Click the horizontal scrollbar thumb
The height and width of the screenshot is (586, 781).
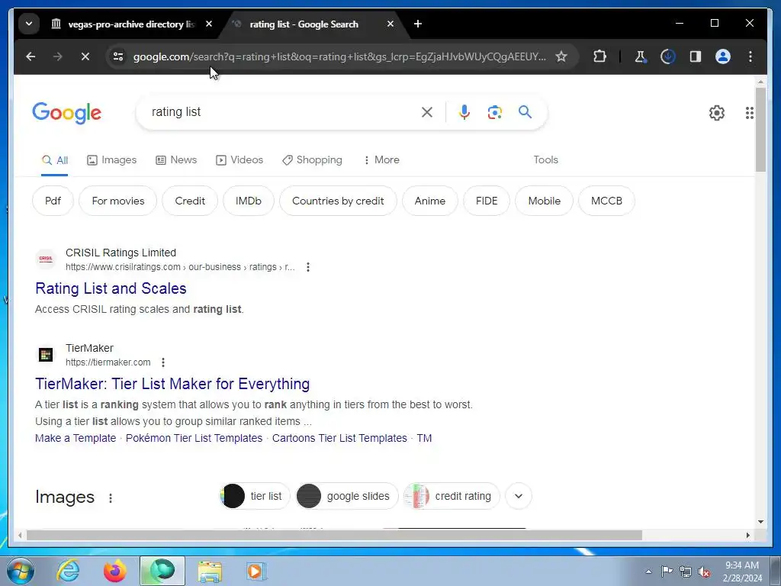pos(334,535)
